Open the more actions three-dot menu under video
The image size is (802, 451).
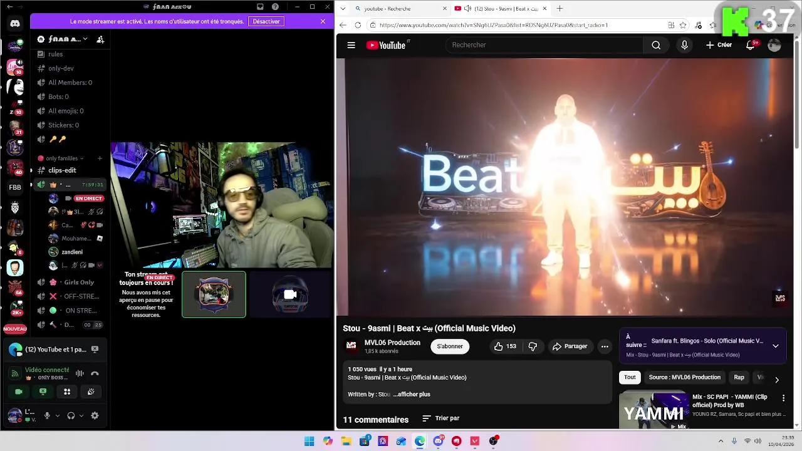pos(605,346)
